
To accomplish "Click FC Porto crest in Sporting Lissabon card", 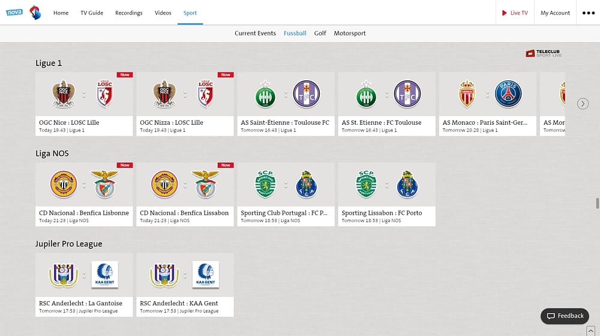I will click(x=407, y=184).
